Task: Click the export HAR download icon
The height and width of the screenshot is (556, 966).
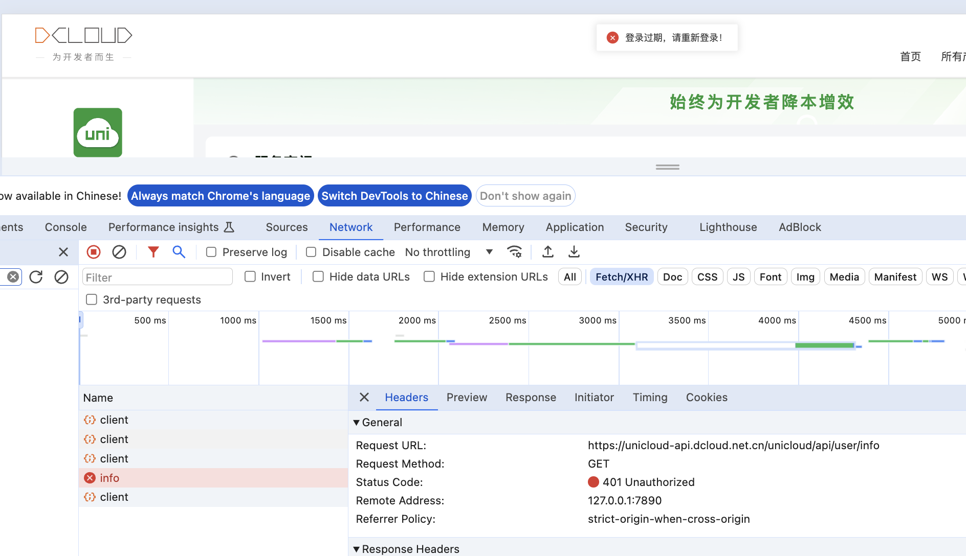Action: (x=574, y=252)
